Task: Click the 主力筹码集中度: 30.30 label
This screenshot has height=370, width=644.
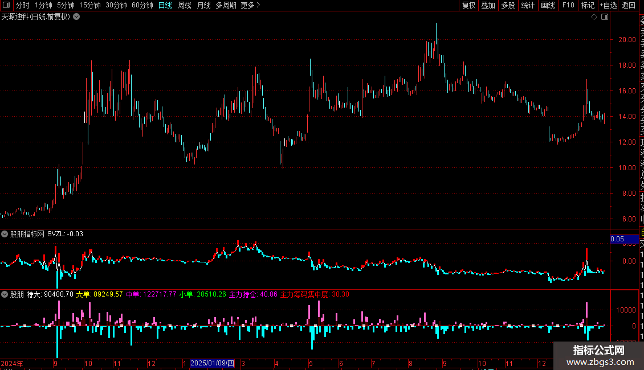Action: (315, 294)
